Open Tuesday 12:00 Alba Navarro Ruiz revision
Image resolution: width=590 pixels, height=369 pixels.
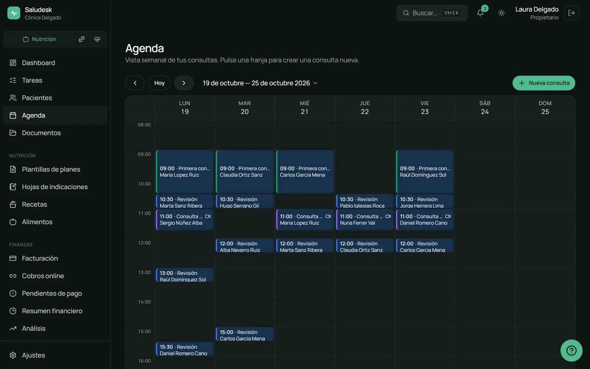[244, 246]
